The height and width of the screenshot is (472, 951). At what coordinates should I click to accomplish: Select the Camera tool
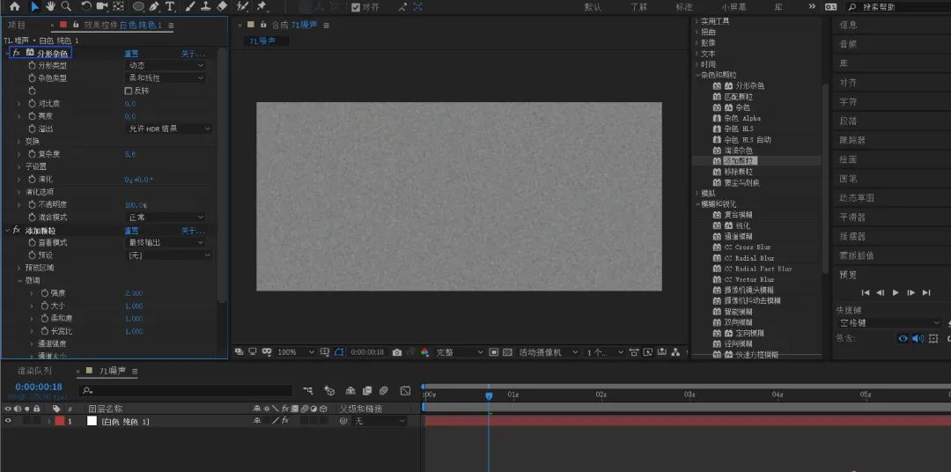tap(102, 7)
